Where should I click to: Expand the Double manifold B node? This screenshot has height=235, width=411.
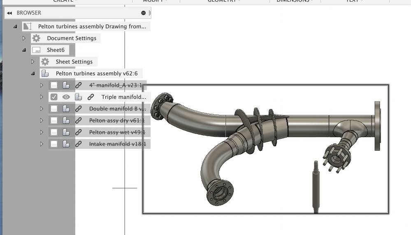pos(42,109)
